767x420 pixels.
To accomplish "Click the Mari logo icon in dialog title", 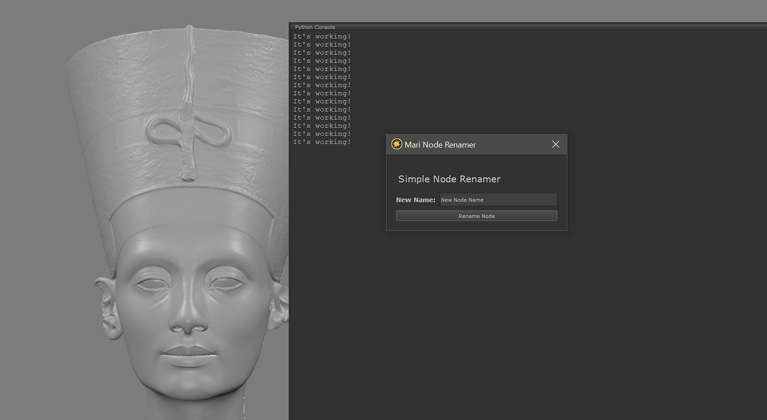I will pyautogui.click(x=396, y=144).
